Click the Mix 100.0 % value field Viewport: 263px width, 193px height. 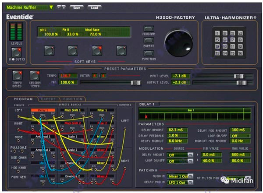coord(68,82)
